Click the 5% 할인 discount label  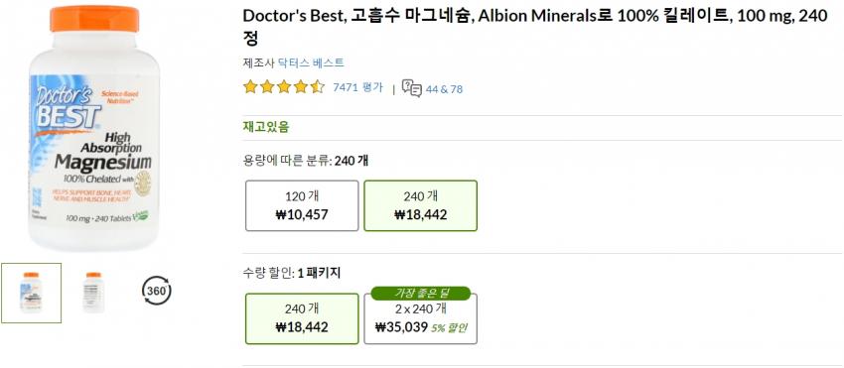pos(449,327)
